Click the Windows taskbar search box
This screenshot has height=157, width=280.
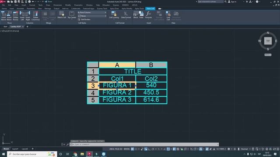click(32, 154)
